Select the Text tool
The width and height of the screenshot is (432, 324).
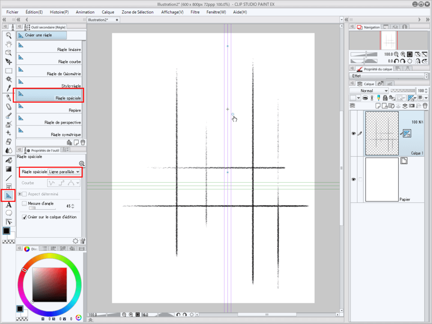[9, 205]
